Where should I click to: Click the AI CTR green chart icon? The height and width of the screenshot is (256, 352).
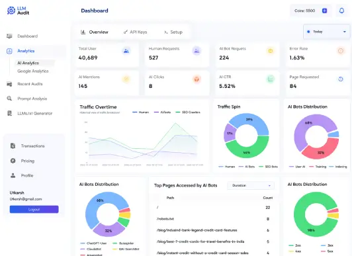(271, 79)
